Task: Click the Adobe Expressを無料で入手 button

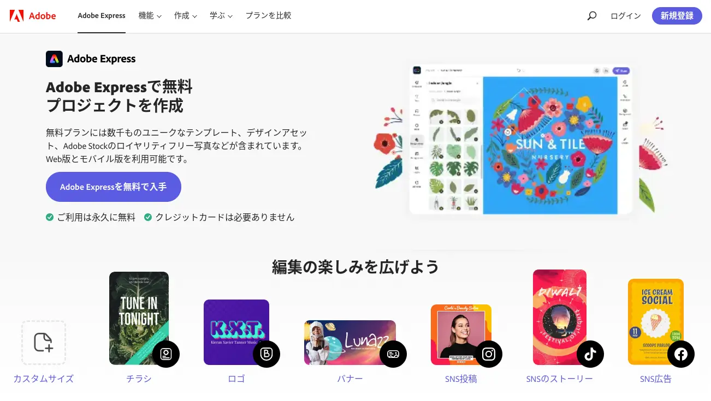Action: [114, 187]
